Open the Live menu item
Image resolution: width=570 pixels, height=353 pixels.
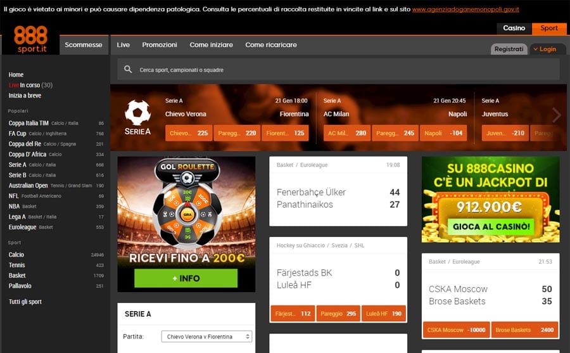pyautogui.click(x=123, y=45)
